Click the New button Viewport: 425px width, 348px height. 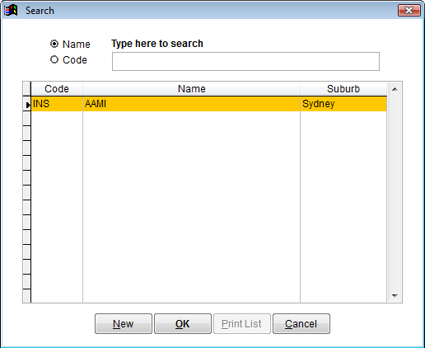124,324
